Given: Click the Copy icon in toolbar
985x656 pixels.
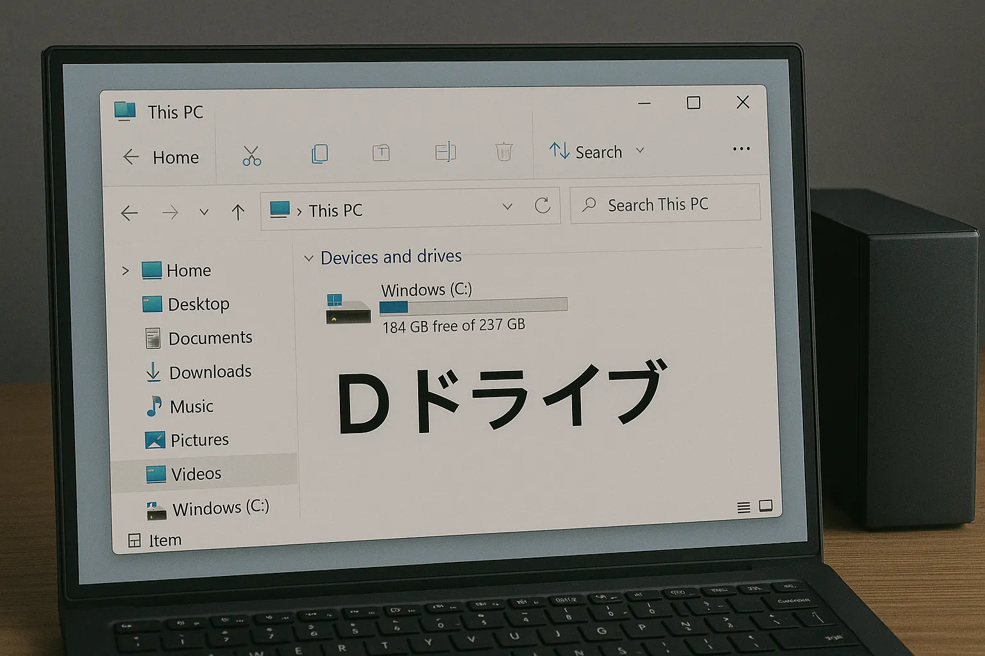Looking at the screenshot, I should (319, 154).
